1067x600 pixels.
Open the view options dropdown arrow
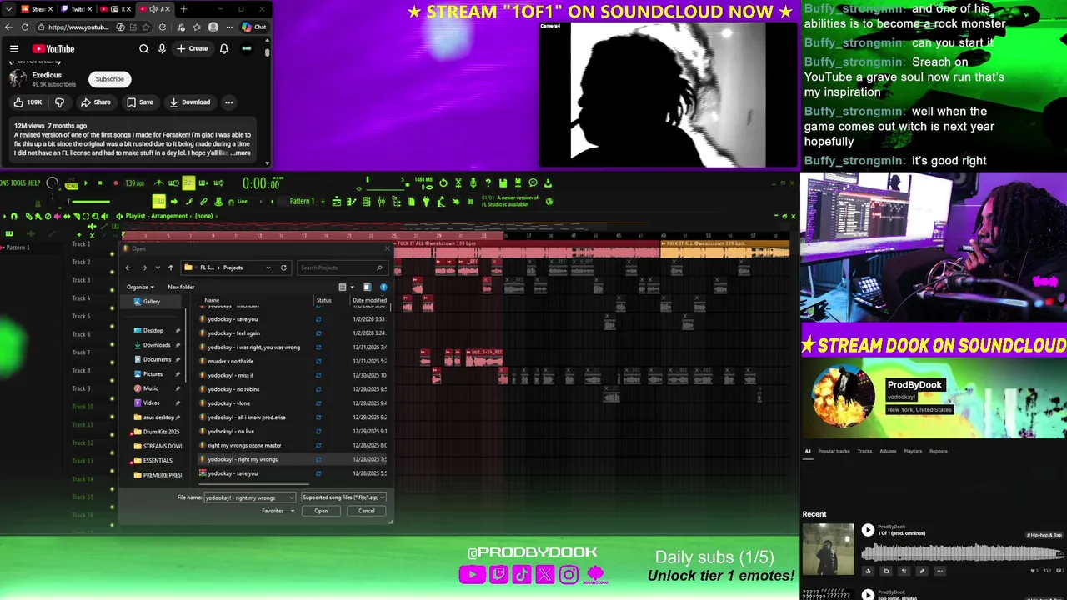(353, 287)
